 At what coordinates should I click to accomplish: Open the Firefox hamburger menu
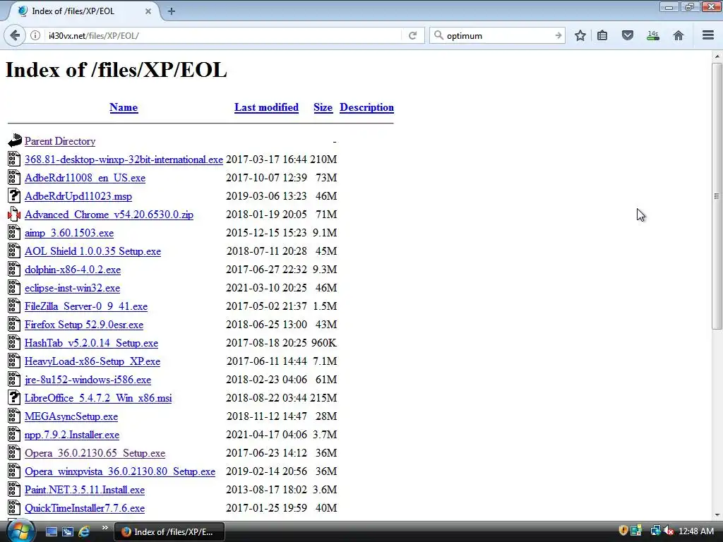click(708, 35)
